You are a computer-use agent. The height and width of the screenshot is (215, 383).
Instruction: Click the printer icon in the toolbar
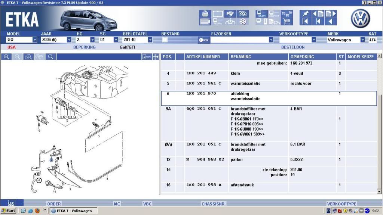click(x=205, y=14)
